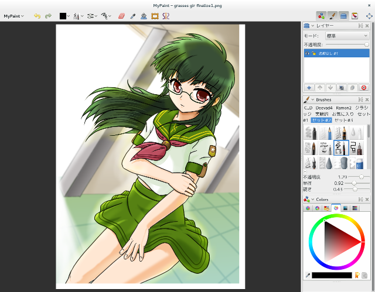Open the MyPaint main menu
This screenshot has height=292, width=375.
(x=13, y=16)
